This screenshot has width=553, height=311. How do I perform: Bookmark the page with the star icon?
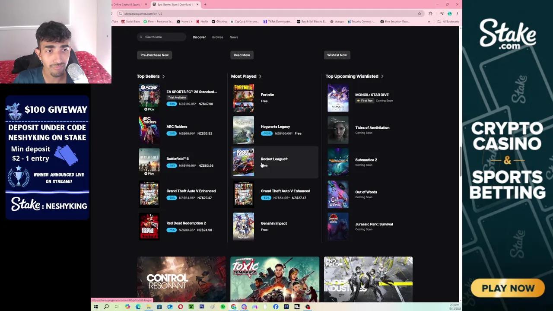point(419,13)
